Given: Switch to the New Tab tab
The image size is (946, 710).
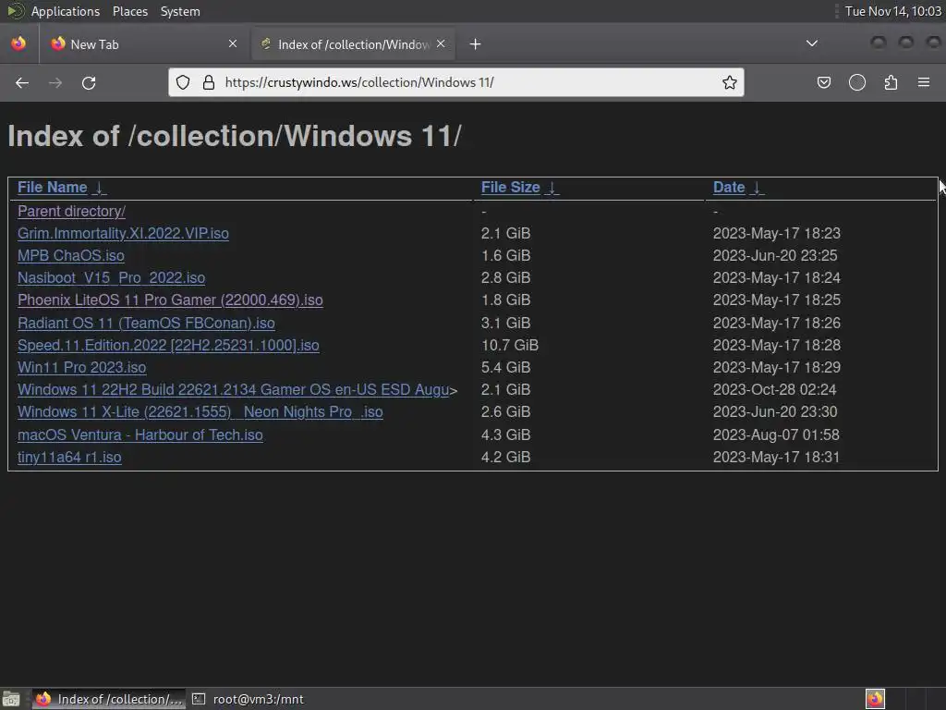Looking at the screenshot, I should point(144,44).
